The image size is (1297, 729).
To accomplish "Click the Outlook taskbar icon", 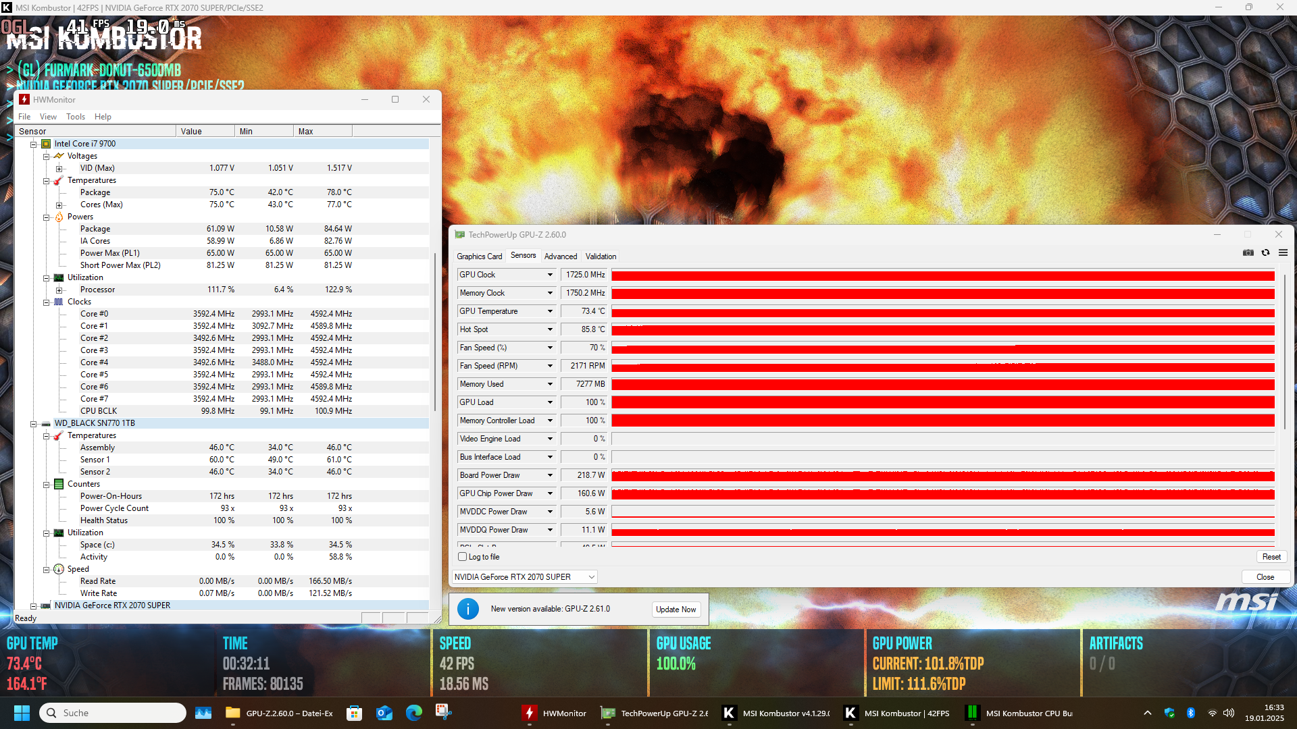I will point(384,713).
